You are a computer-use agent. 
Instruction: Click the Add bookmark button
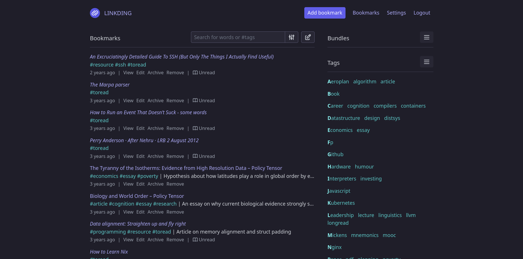tap(325, 13)
